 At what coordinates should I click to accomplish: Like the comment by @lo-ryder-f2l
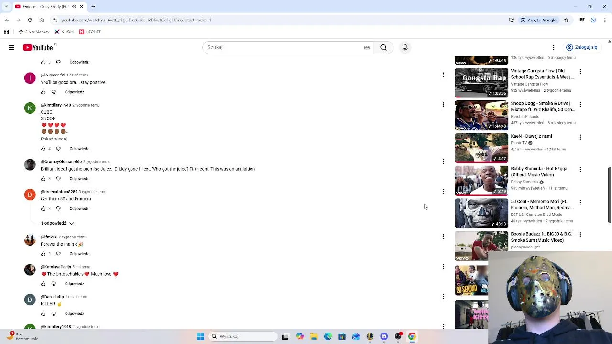point(43,92)
